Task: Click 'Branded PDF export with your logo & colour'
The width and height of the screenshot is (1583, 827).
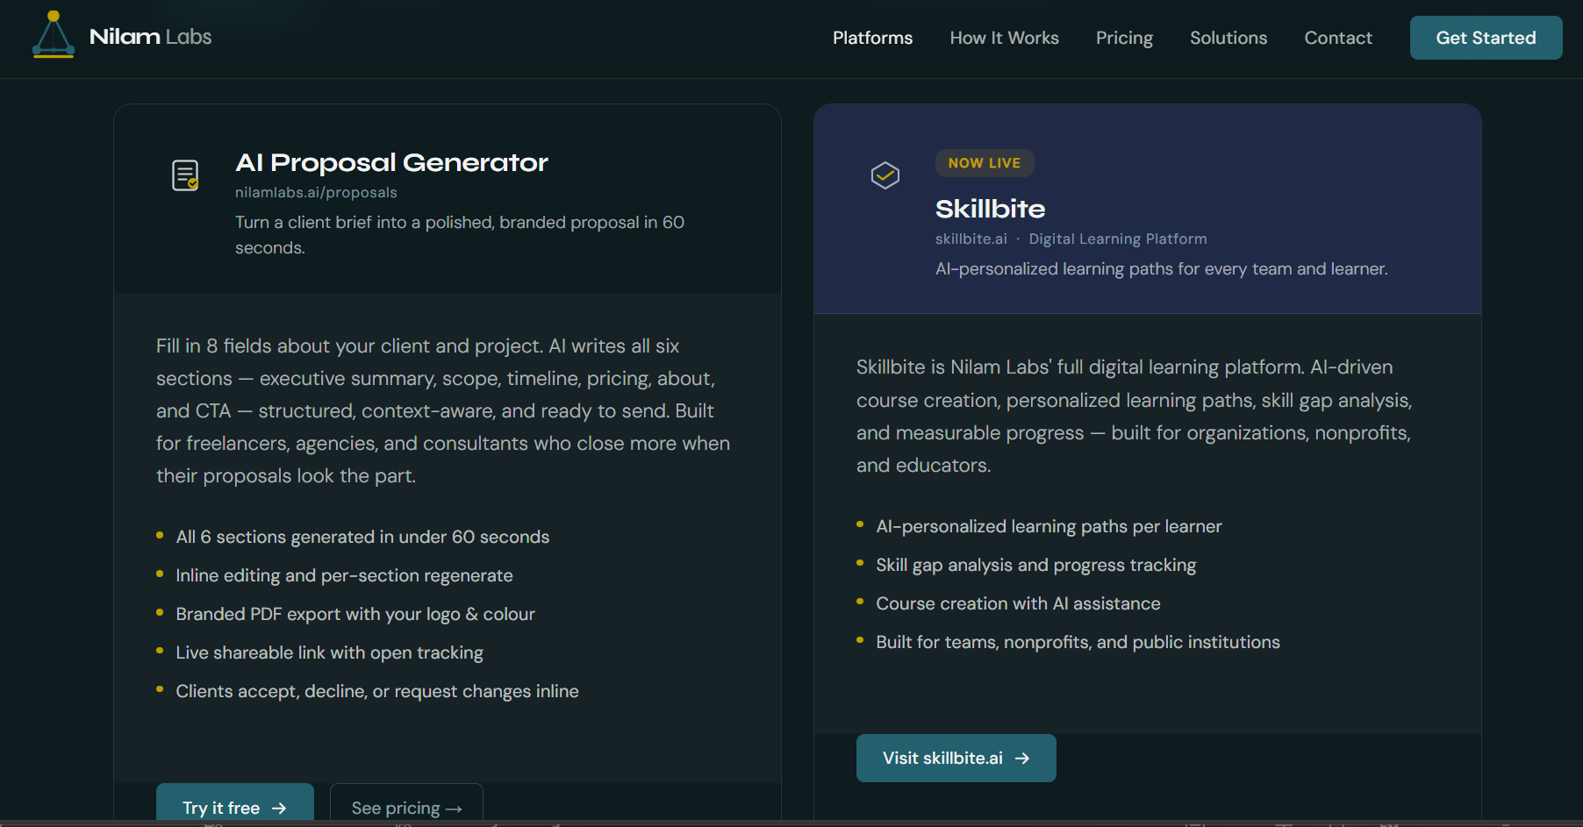Action: click(x=355, y=614)
